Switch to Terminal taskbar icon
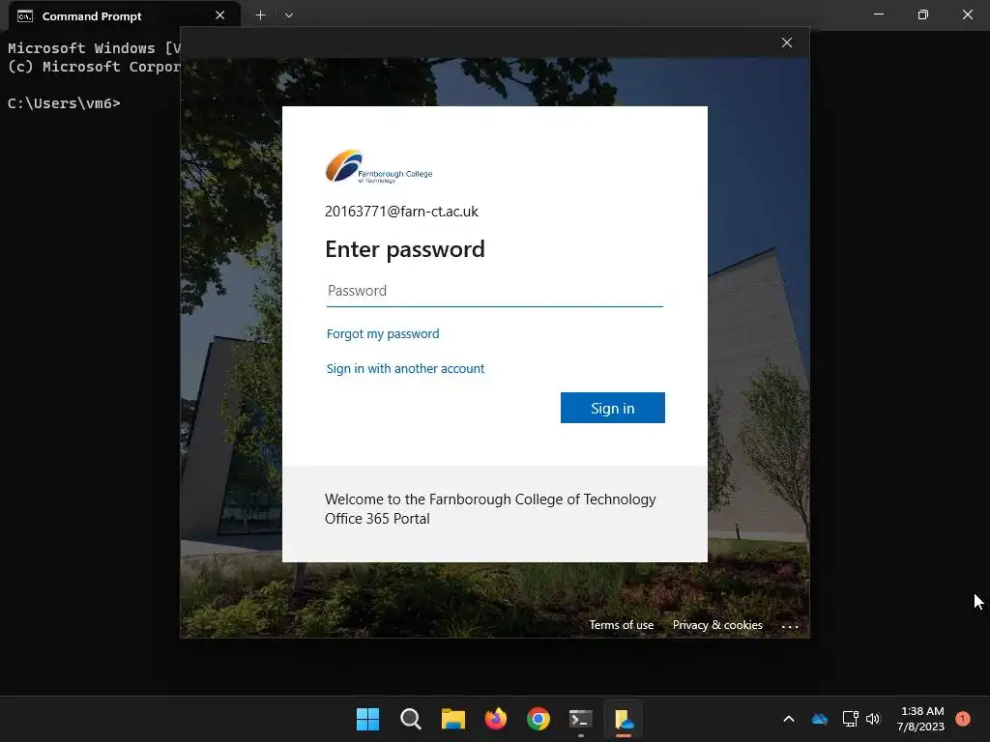 click(581, 719)
